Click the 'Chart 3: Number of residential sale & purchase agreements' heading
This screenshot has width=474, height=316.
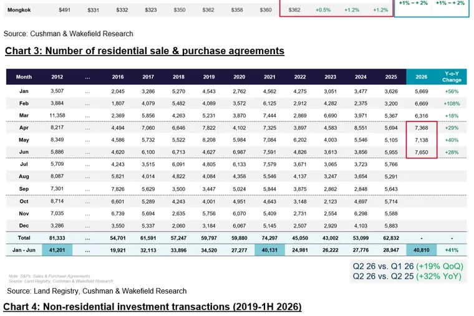[x=145, y=50]
